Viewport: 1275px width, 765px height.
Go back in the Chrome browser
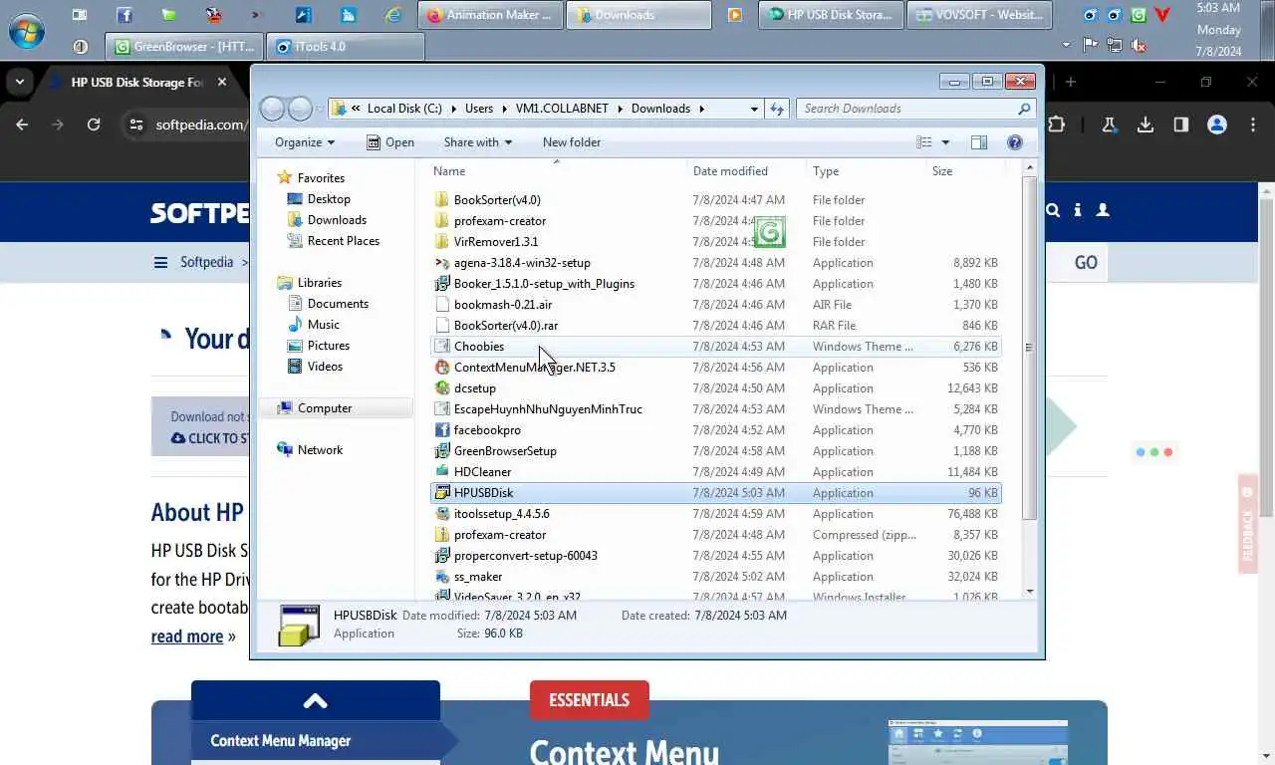[22, 125]
